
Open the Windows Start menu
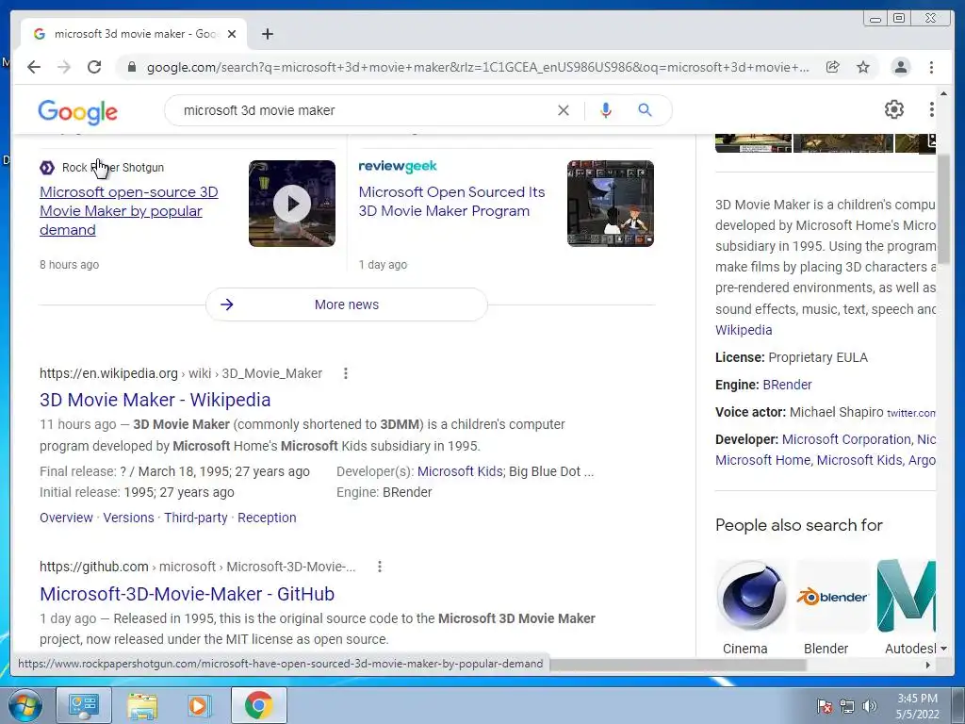click(25, 705)
